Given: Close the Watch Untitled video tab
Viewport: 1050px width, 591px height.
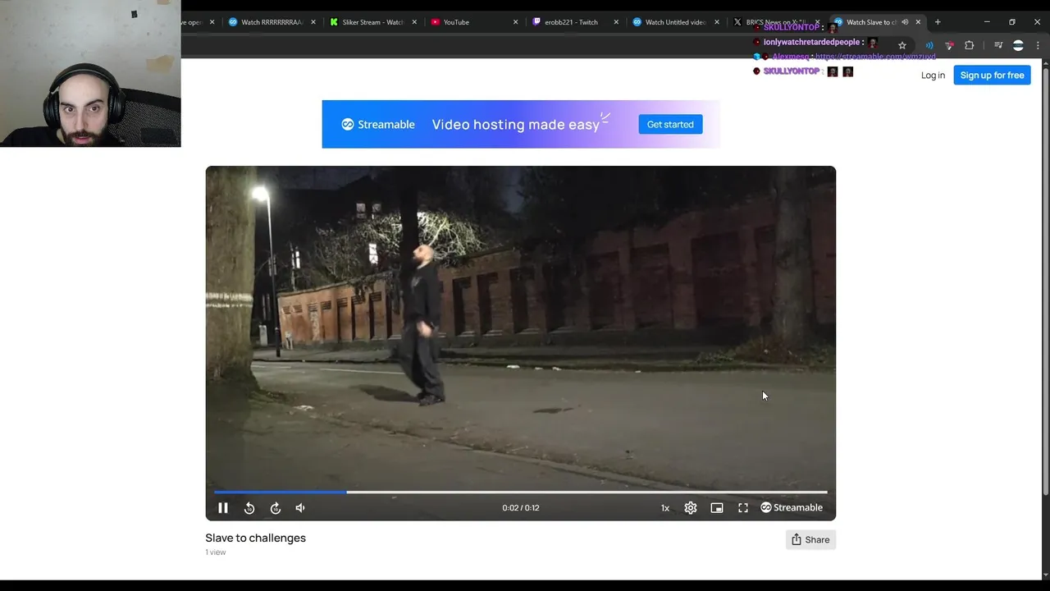Looking at the screenshot, I should [x=718, y=22].
